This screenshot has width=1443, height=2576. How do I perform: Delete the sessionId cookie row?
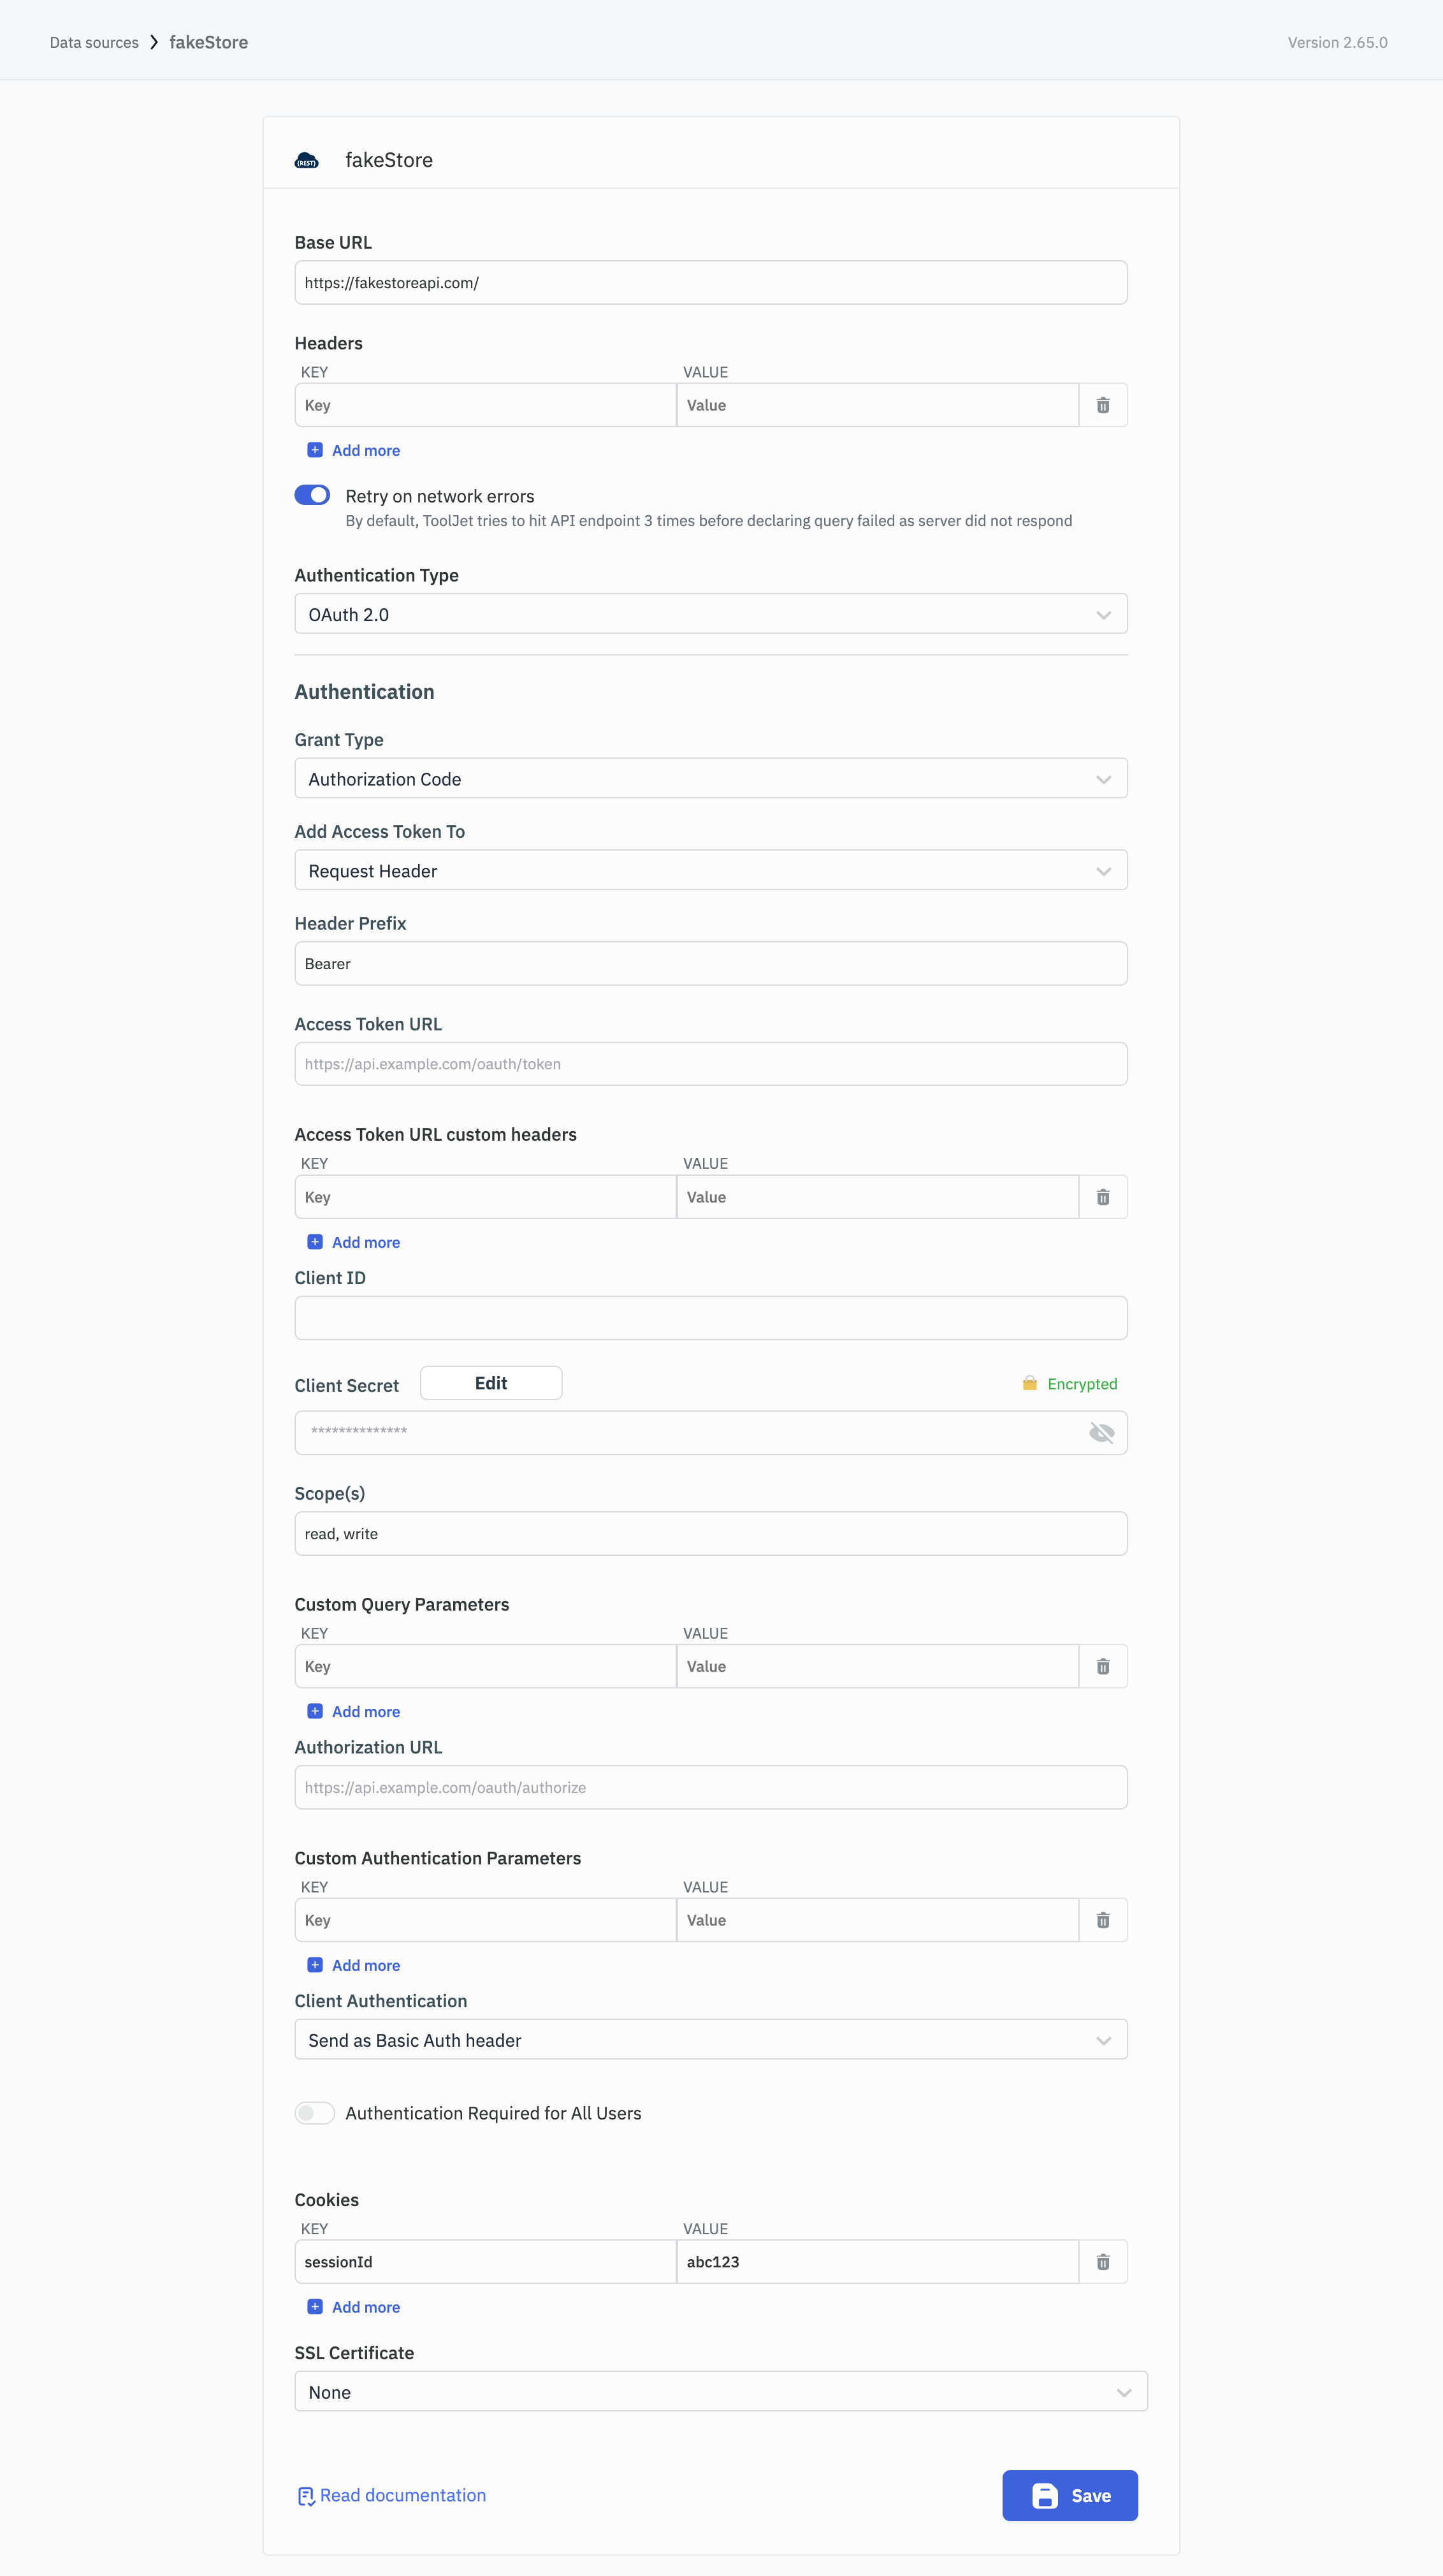(x=1102, y=2262)
